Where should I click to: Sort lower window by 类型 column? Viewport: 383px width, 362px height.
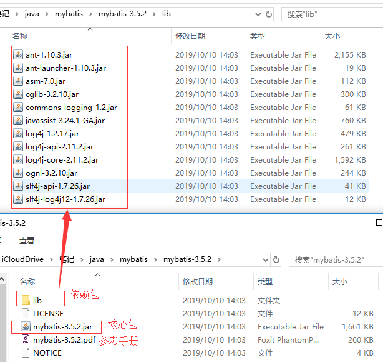265,281
